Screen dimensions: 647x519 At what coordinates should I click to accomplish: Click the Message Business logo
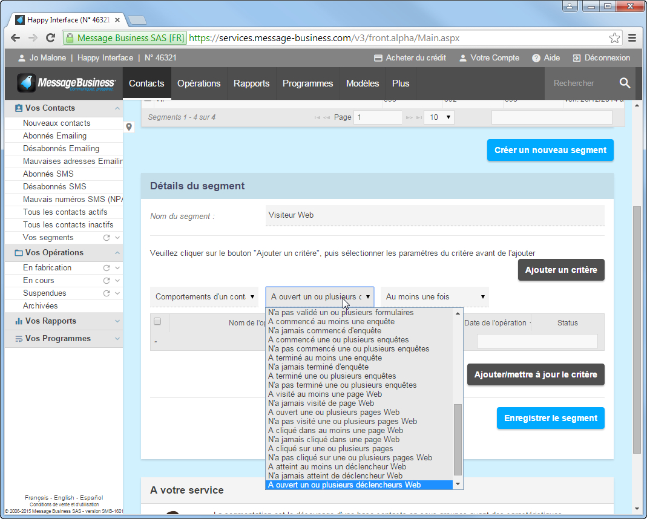pos(63,82)
